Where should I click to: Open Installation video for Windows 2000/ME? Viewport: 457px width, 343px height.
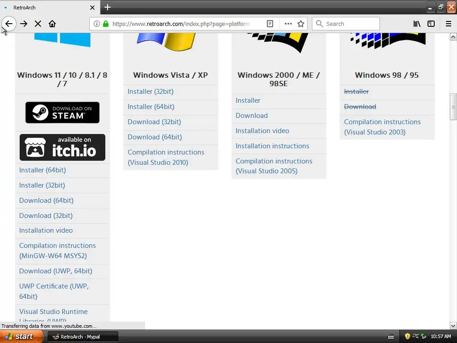coord(262,131)
